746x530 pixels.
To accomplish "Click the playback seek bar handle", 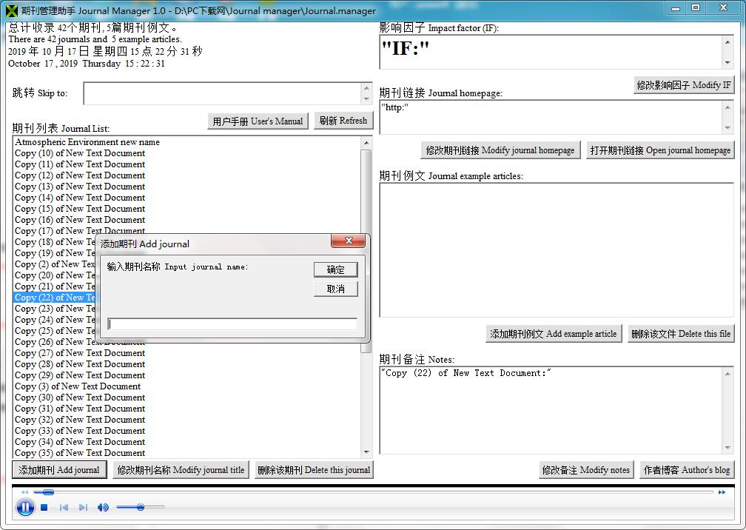I will pos(48,492).
